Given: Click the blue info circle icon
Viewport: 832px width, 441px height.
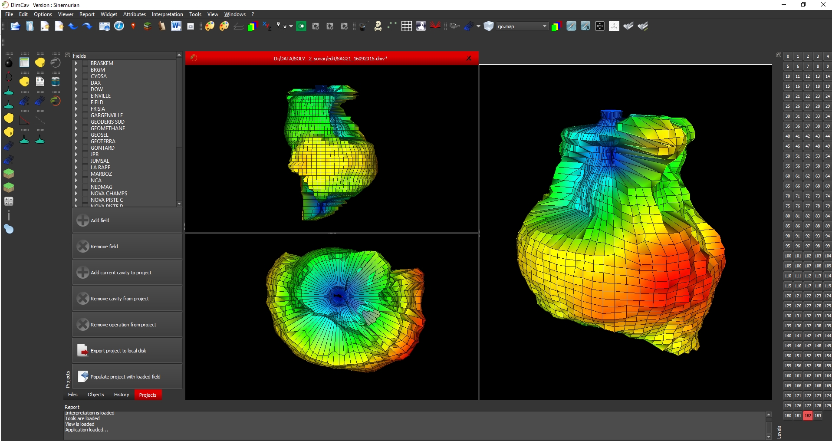Looking at the screenshot, I should coord(119,26).
